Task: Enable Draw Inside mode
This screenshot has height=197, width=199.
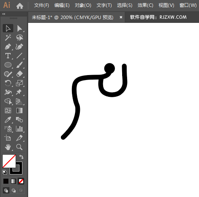Action: point(21,191)
